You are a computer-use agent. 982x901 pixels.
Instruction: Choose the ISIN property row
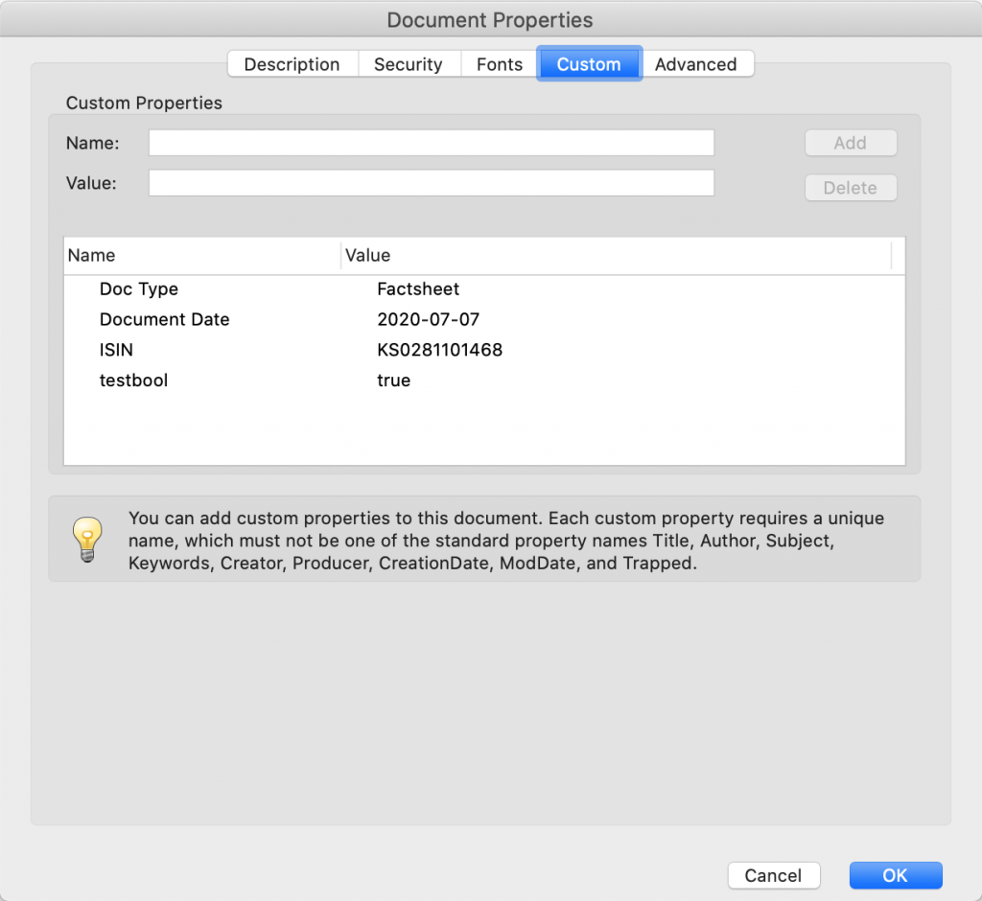click(116, 350)
